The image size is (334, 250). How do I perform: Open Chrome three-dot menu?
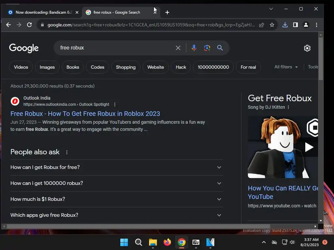click(316, 25)
